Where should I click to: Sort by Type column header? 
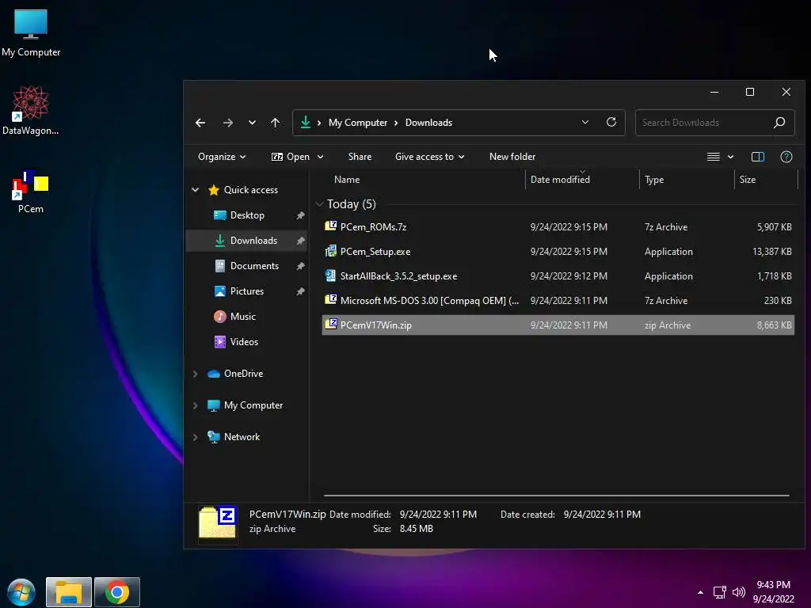[x=654, y=180]
